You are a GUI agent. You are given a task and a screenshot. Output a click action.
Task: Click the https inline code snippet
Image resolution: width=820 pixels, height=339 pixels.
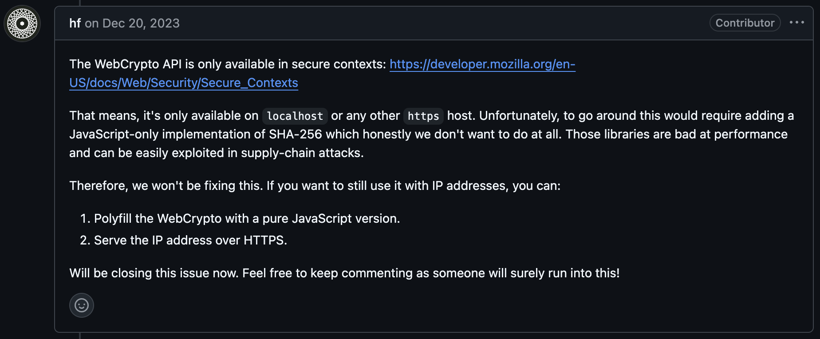pos(423,116)
